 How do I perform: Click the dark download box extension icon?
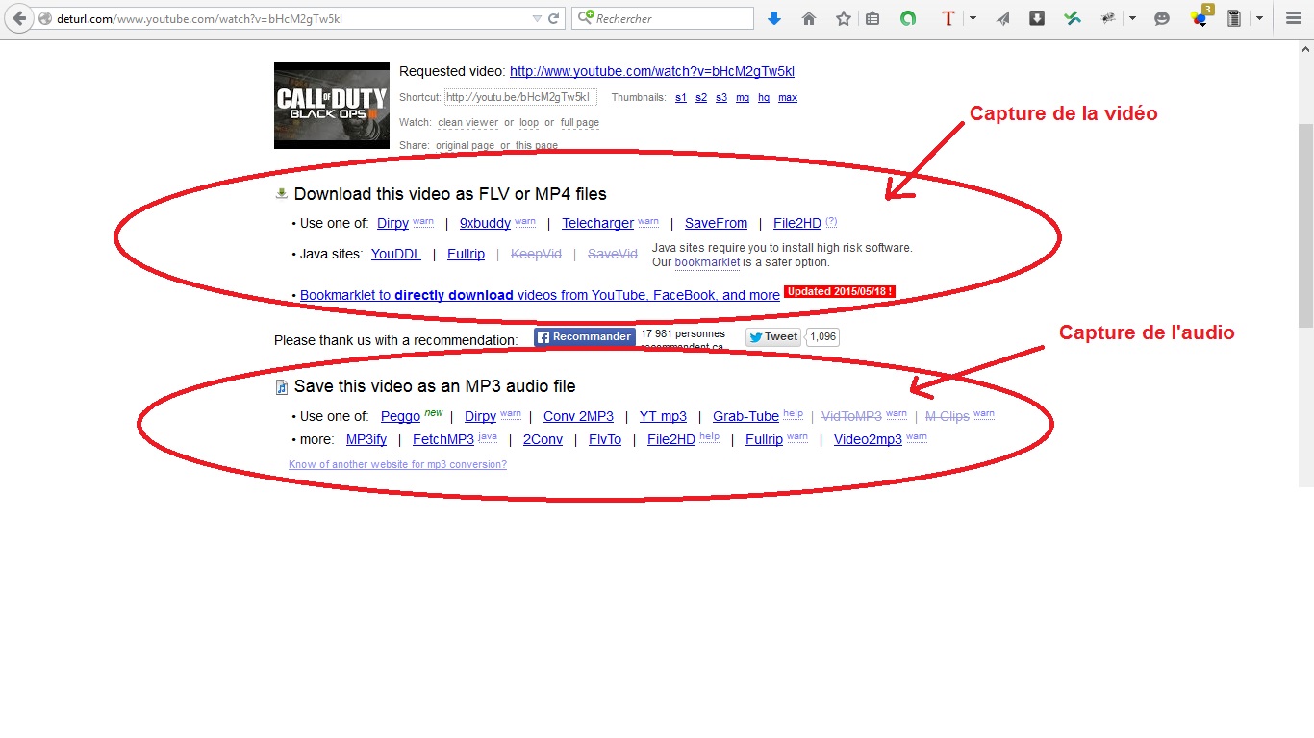(x=1037, y=18)
